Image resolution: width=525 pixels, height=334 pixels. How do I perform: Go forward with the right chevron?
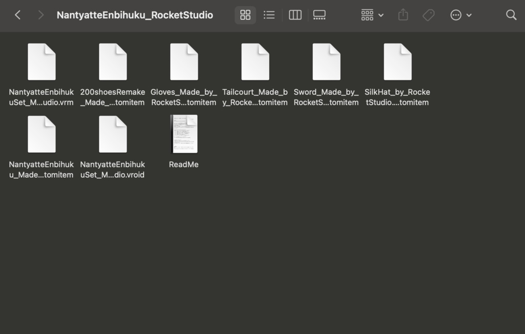[41, 15]
